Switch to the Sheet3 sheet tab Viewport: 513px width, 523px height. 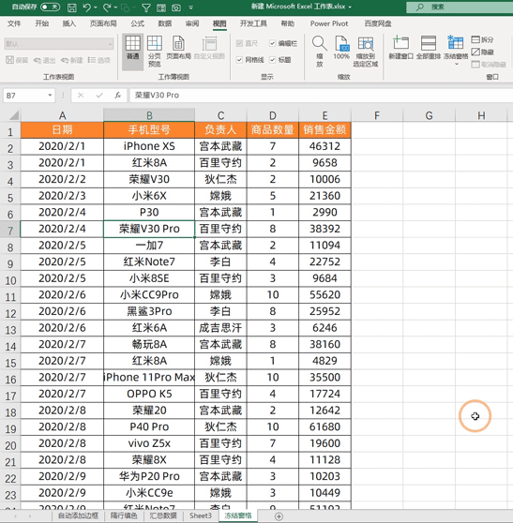(x=201, y=516)
